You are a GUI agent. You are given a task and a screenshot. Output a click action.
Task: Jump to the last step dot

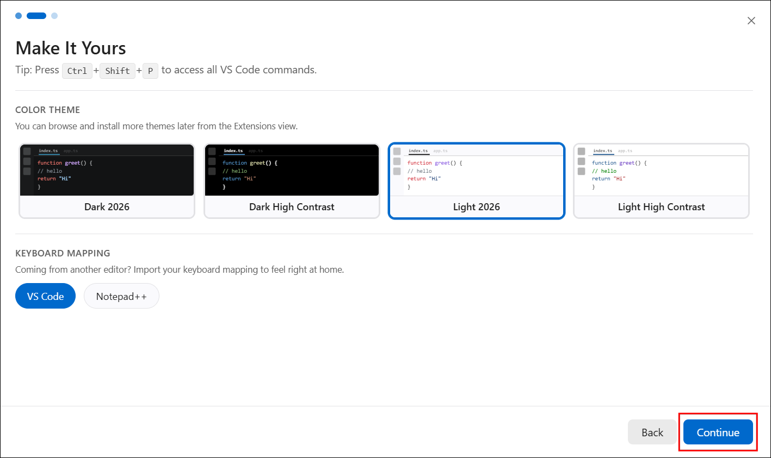(54, 16)
